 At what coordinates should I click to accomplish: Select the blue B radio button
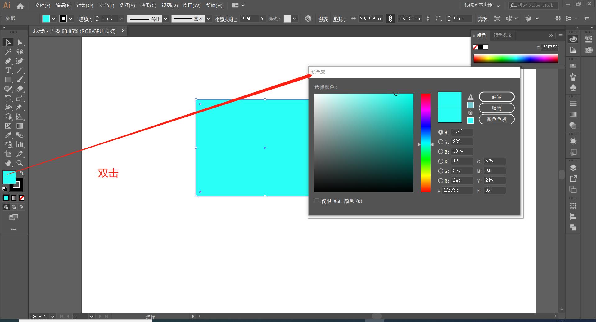[x=440, y=180]
